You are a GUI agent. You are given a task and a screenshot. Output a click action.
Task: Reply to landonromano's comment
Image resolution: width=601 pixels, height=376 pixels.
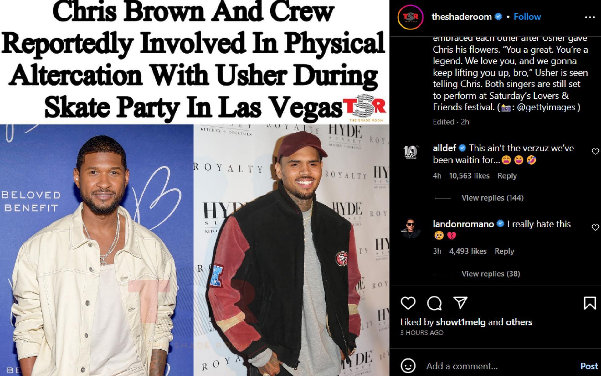coord(504,251)
